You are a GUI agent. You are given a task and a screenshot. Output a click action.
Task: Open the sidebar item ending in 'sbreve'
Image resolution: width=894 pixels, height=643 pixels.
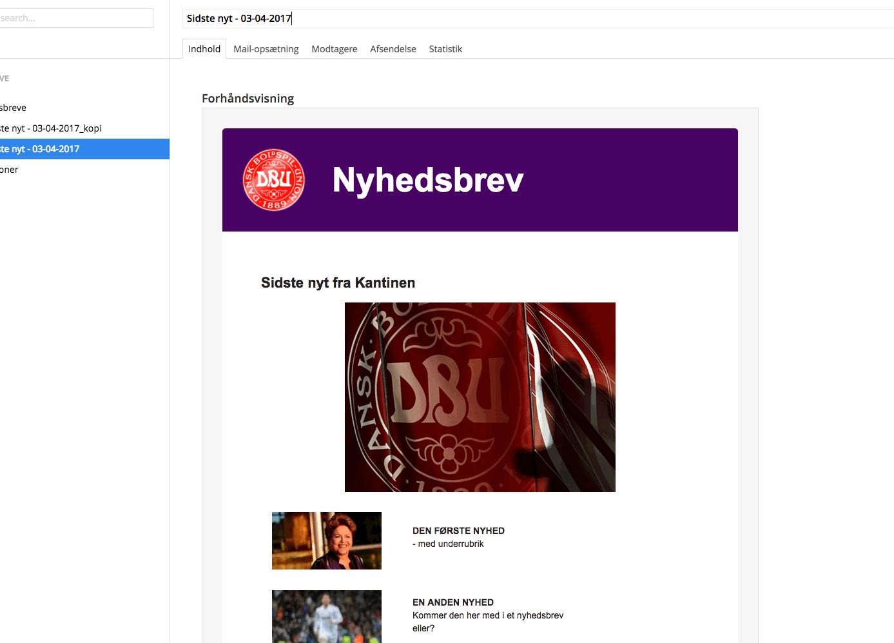14,108
